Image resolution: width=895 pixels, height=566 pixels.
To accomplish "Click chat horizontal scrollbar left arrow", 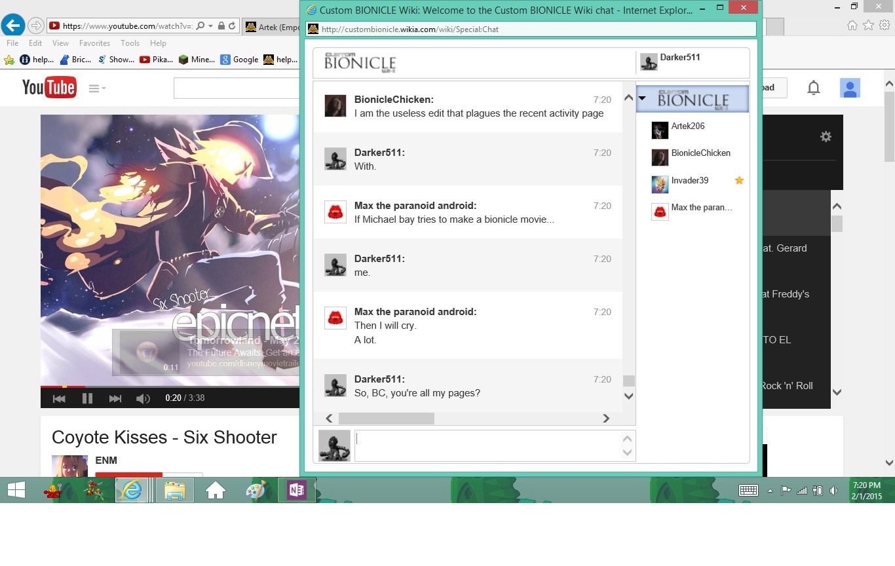I will (329, 419).
